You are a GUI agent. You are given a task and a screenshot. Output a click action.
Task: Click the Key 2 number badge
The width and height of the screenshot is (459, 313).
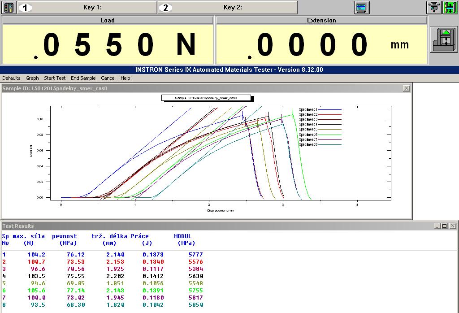(165, 8)
